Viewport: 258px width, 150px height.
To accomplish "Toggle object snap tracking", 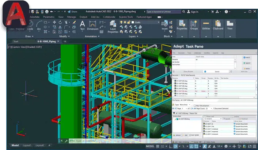I will click(x=191, y=146).
